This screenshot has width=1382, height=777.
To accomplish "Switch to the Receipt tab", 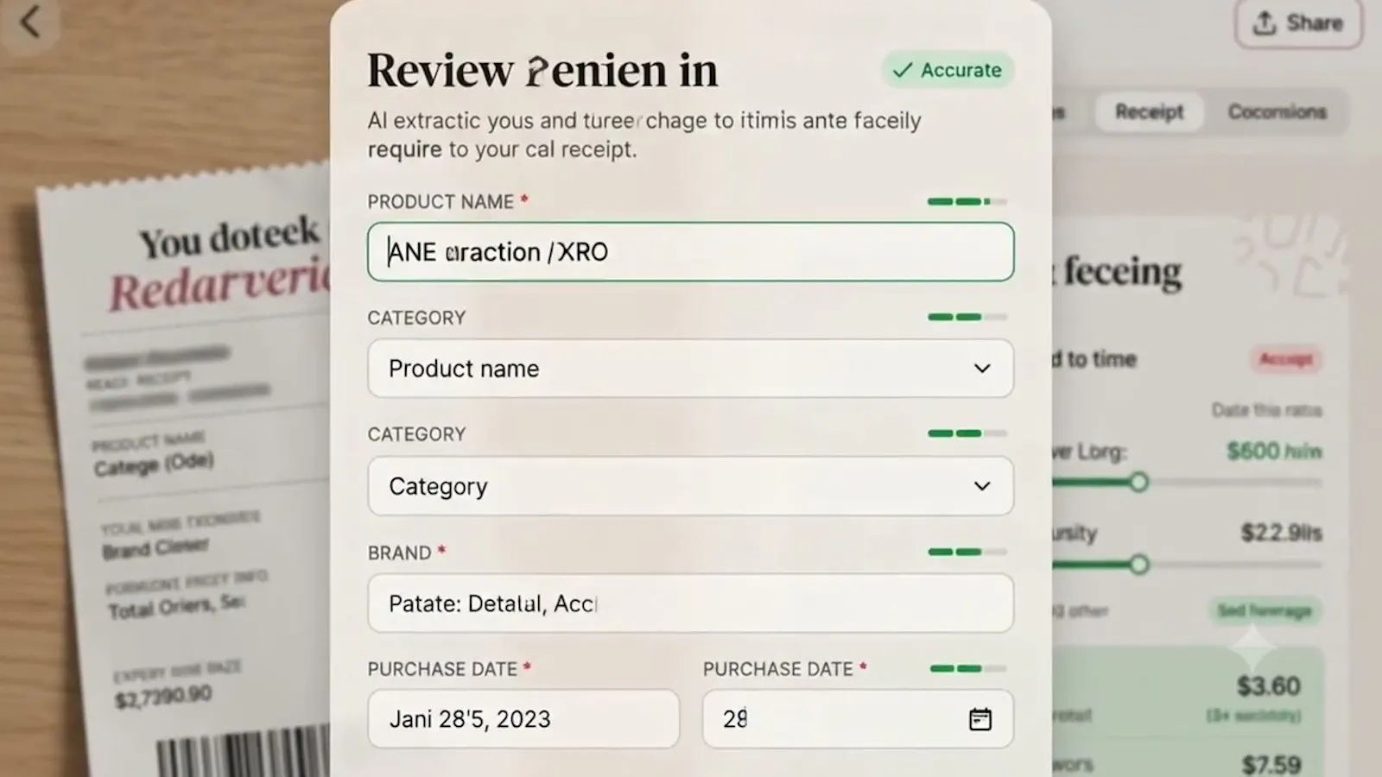I will [1149, 112].
